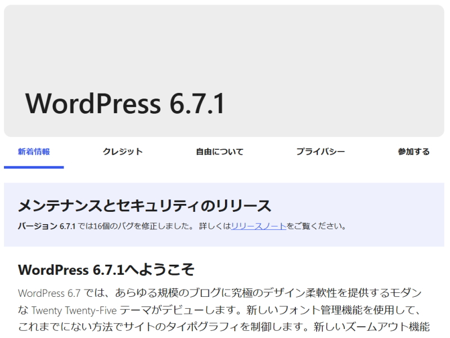Open the リリースノート link
This screenshot has height=338, width=450.
259,226
